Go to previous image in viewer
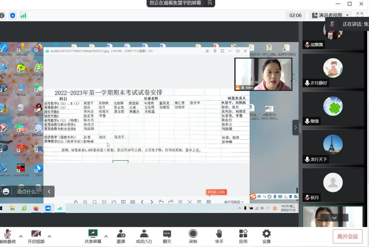 (x=142, y=202)
